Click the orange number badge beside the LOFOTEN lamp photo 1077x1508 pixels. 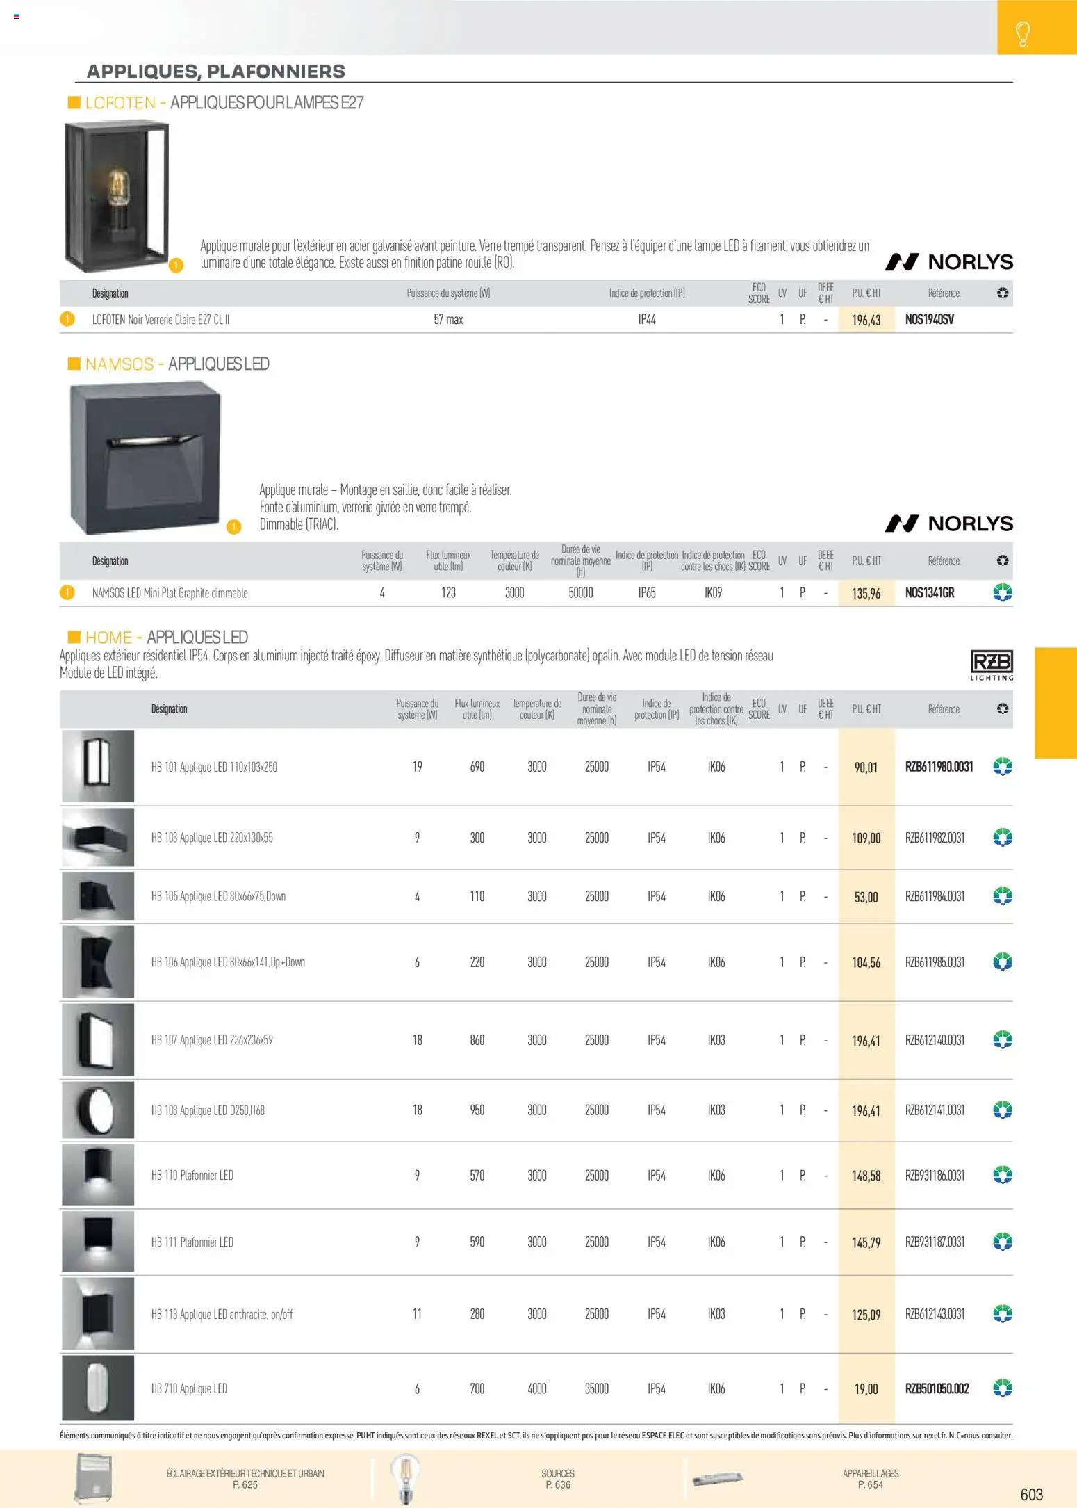(x=176, y=266)
